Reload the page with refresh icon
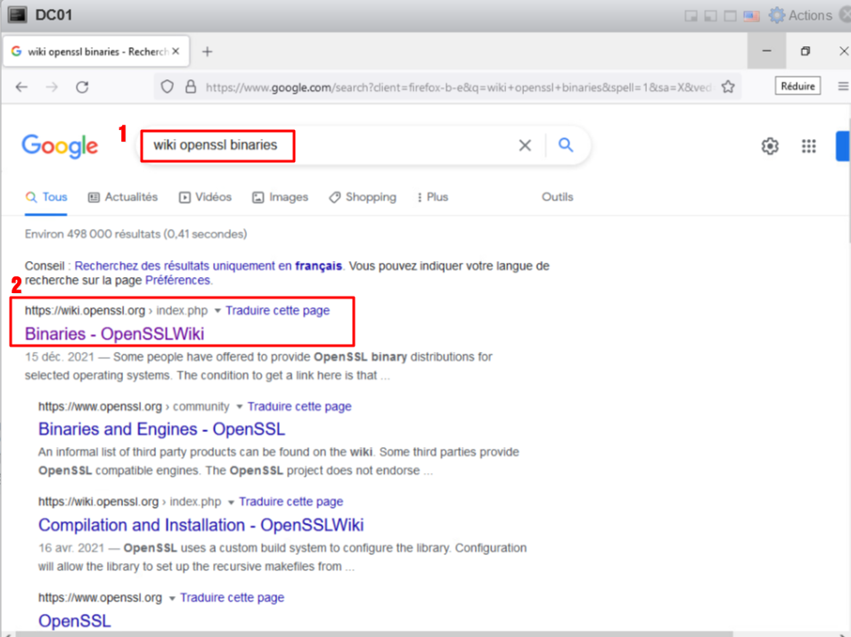This screenshot has height=637, width=851. point(82,87)
